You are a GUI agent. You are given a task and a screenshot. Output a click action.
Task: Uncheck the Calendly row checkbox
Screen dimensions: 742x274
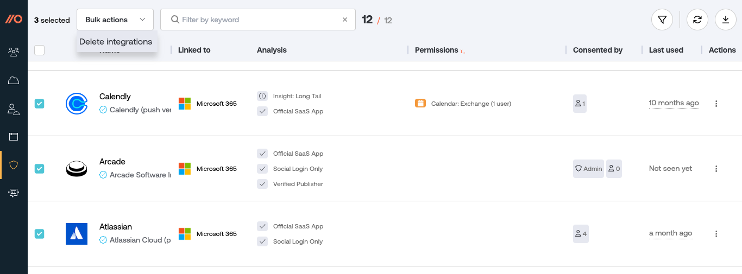click(x=40, y=104)
